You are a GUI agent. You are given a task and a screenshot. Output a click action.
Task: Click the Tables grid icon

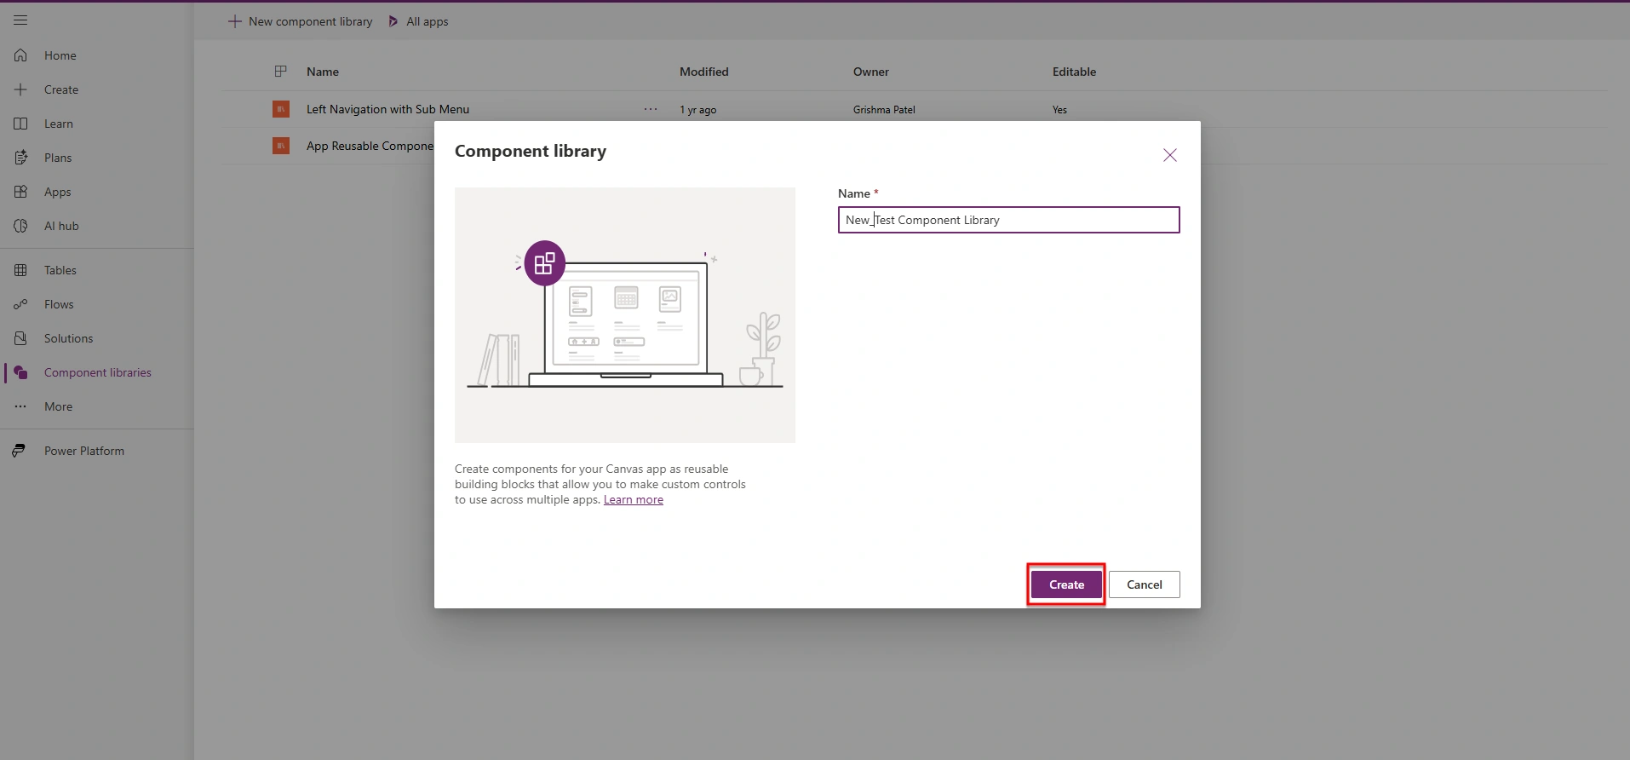20,270
